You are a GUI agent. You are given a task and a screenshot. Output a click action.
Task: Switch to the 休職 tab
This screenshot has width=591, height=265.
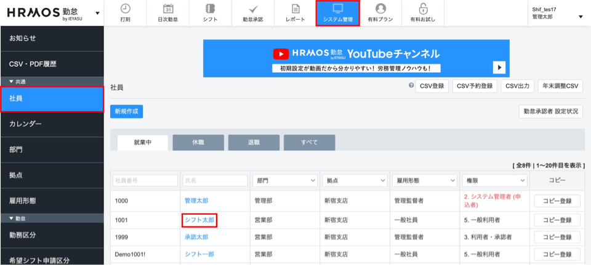coord(198,142)
